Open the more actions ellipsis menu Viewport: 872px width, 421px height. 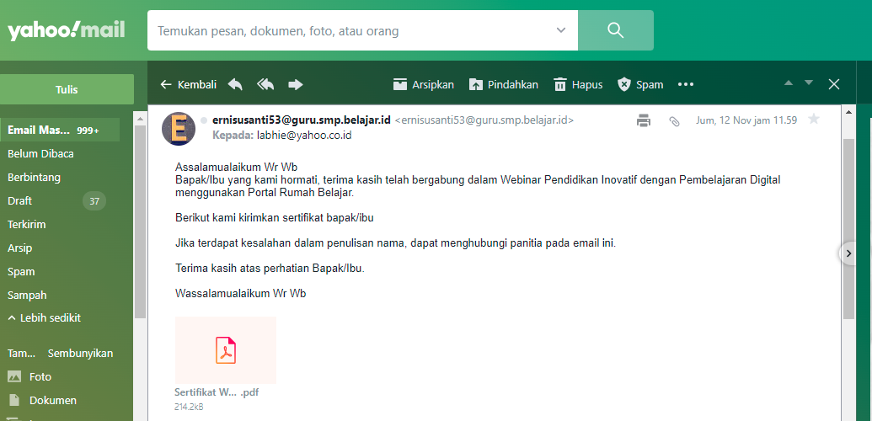(686, 84)
